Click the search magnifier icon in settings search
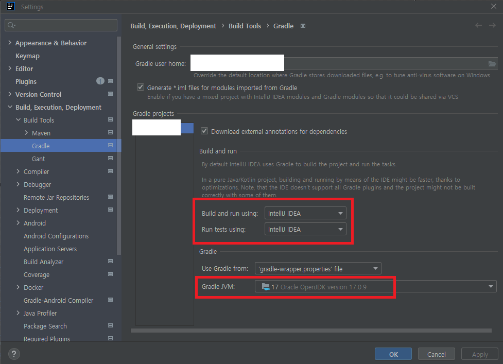The image size is (503, 364). pos(11,25)
